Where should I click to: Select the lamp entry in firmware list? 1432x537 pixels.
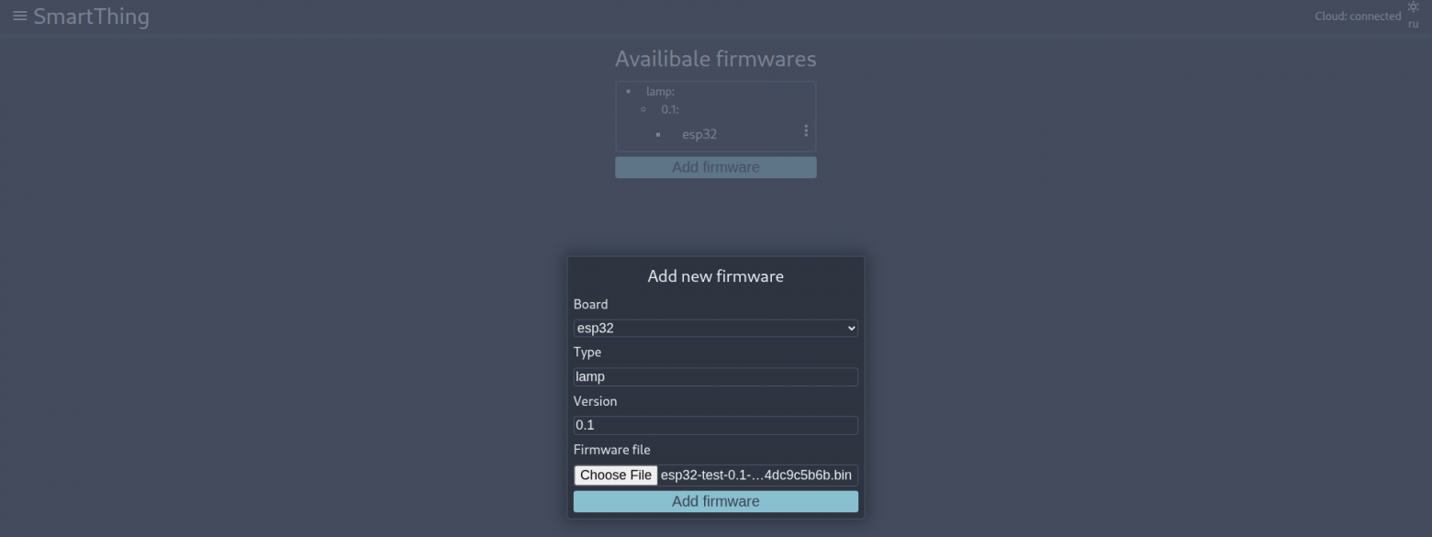coord(660,92)
